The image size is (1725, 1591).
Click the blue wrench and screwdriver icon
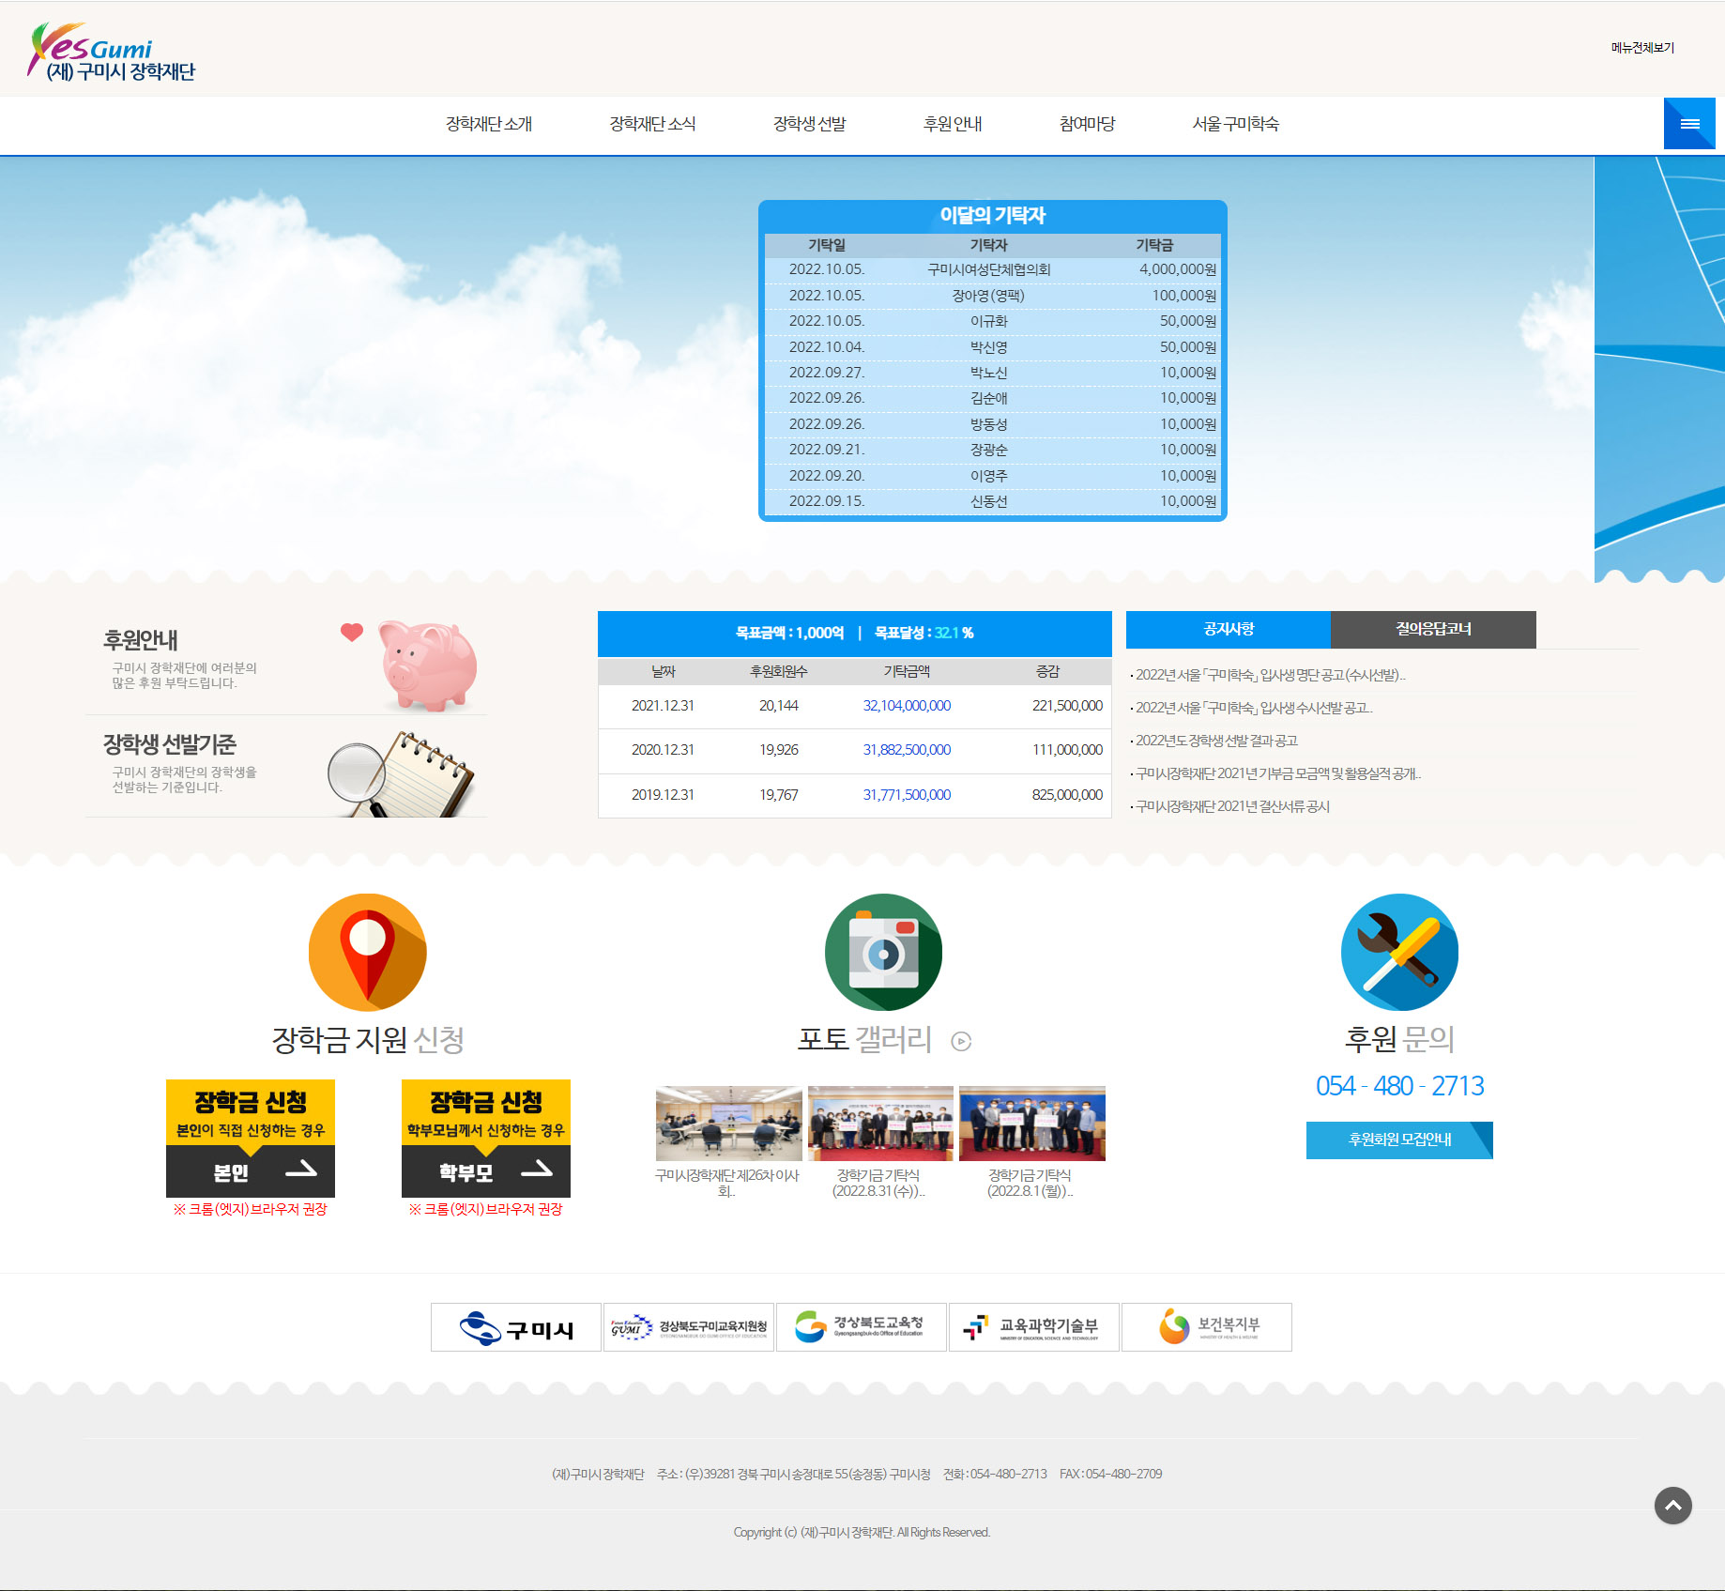tap(1399, 952)
